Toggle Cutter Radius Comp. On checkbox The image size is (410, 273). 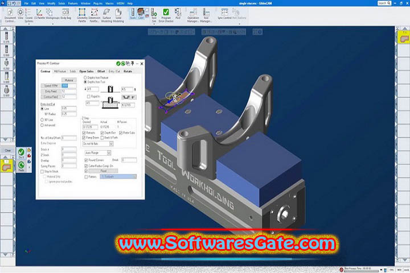pos(86,166)
